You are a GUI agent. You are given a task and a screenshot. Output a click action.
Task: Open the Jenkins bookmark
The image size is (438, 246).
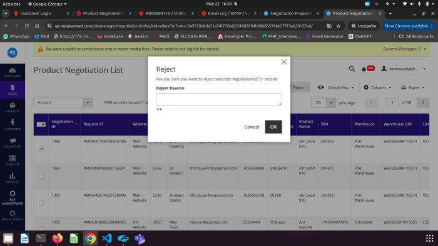click(138, 36)
